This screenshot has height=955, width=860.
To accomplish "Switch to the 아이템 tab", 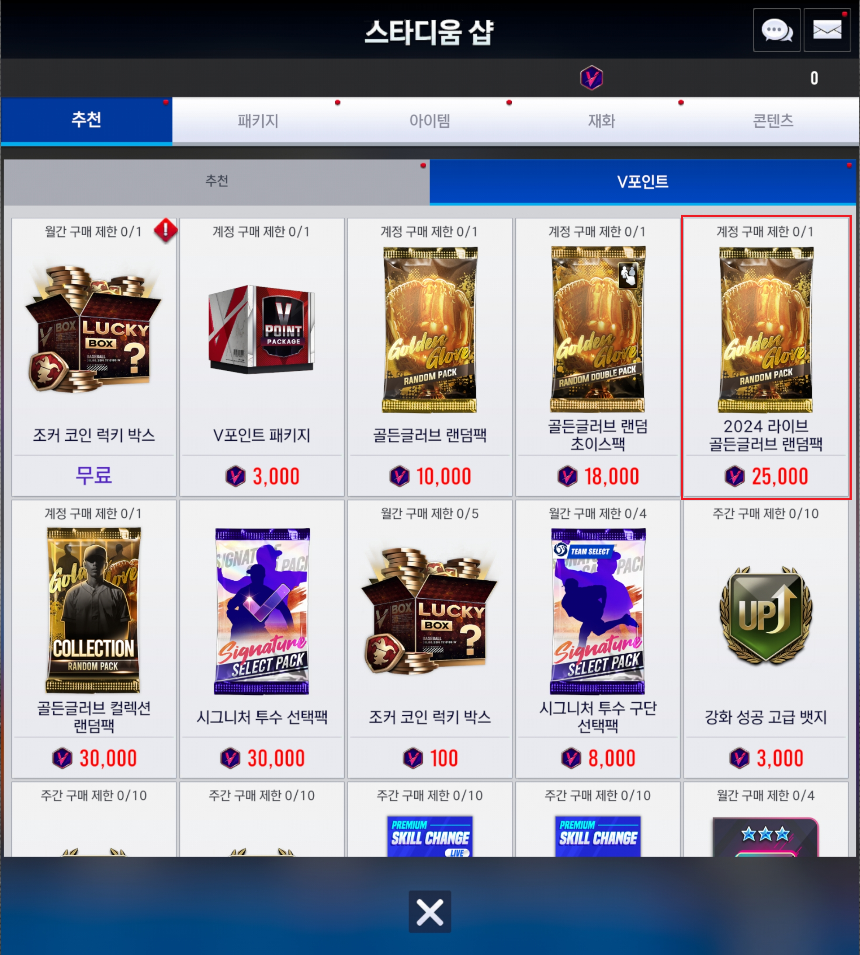I will [x=430, y=121].
